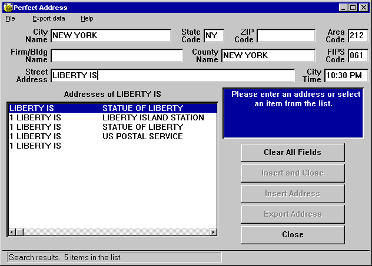Maximize the Perfect Address window
Image resolution: width=372 pixels, height=266 pixels.
353,8
